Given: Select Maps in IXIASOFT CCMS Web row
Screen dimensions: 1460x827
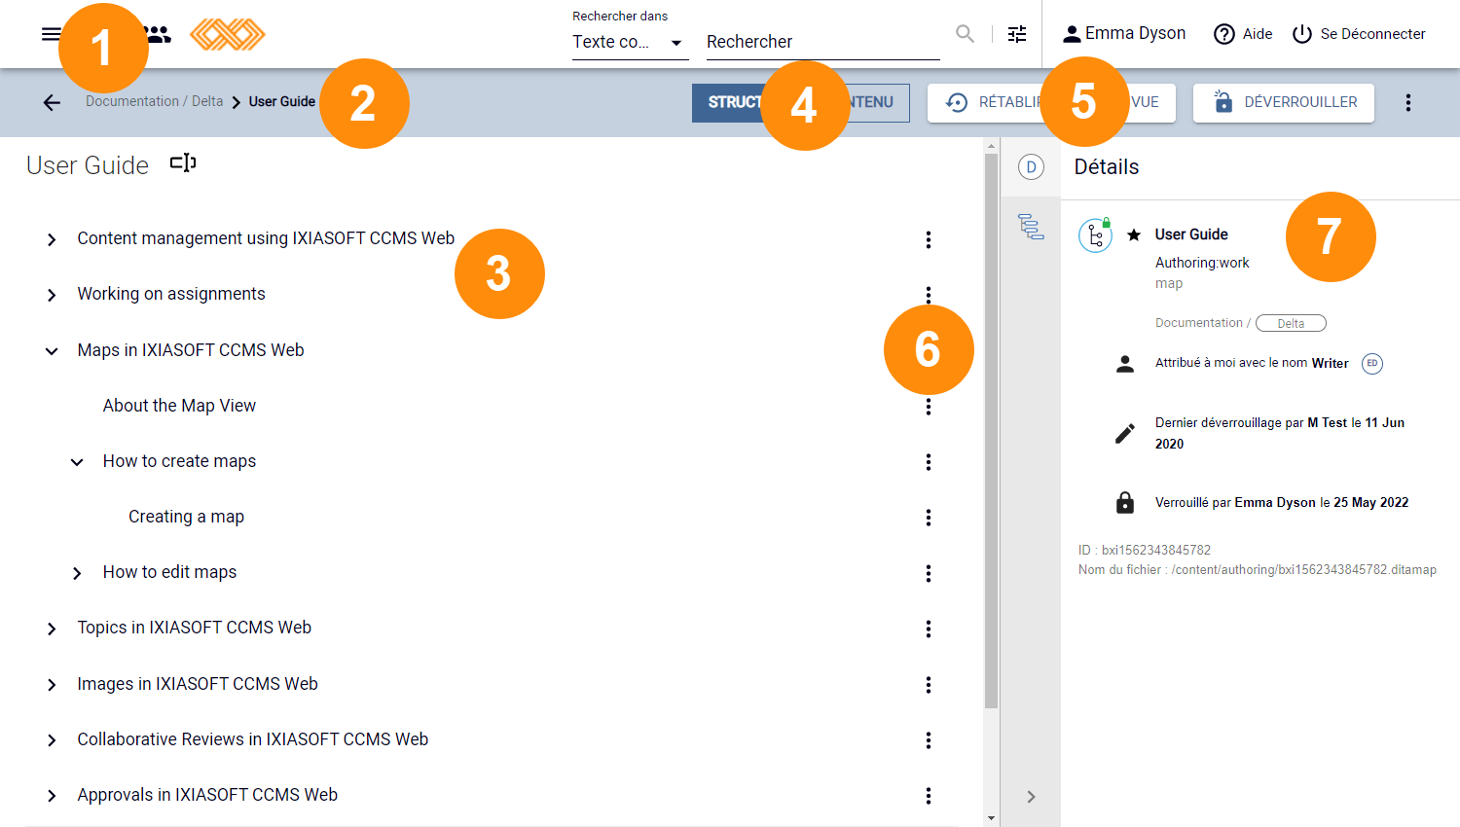Looking at the screenshot, I should click(x=191, y=350).
